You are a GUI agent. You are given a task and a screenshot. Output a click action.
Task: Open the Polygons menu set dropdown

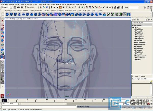click(x=7, y=7)
